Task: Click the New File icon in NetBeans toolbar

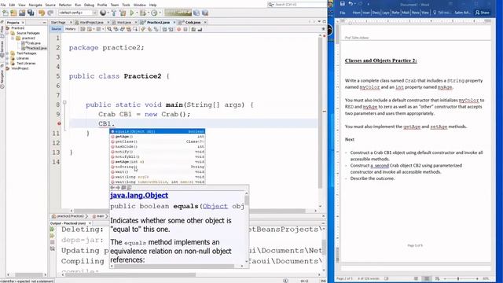Action: click(6, 13)
